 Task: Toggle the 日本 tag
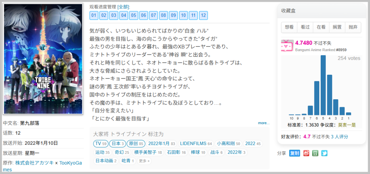pos(118,143)
